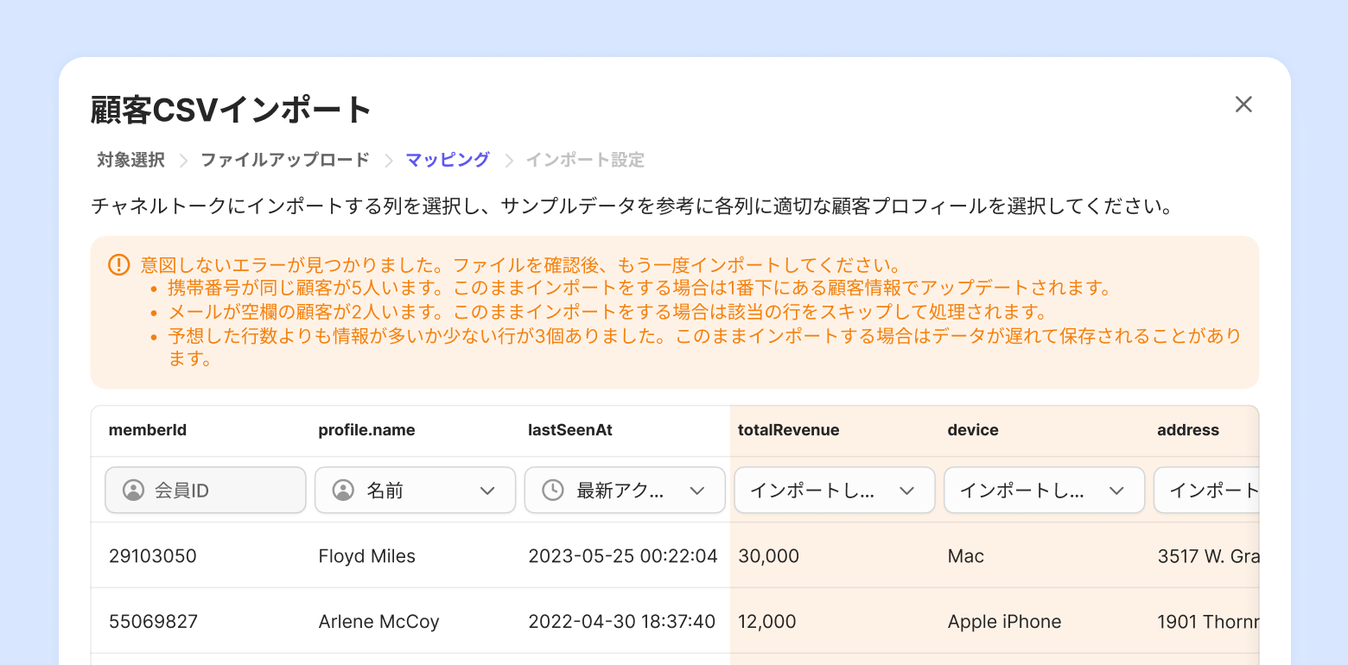
Task: Select the マッピング step
Action: pyautogui.click(x=448, y=160)
